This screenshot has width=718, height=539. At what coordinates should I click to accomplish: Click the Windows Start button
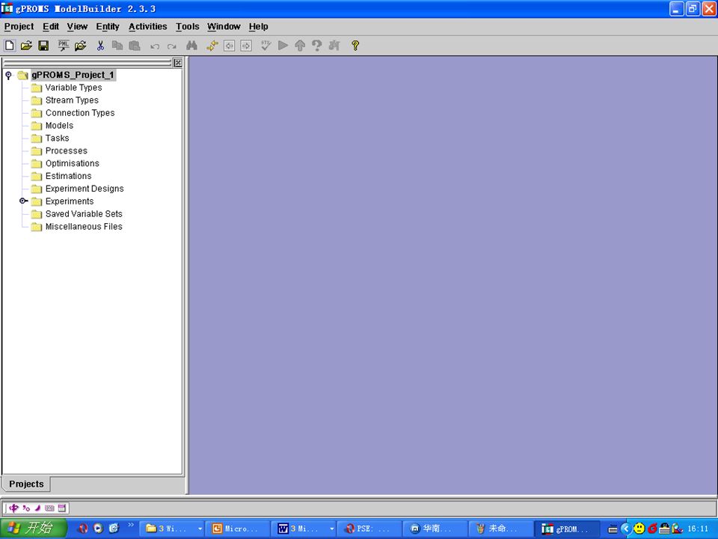(x=34, y=529)
